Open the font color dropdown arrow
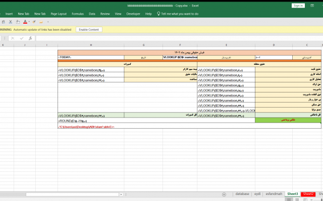 (x=29, y=22)
